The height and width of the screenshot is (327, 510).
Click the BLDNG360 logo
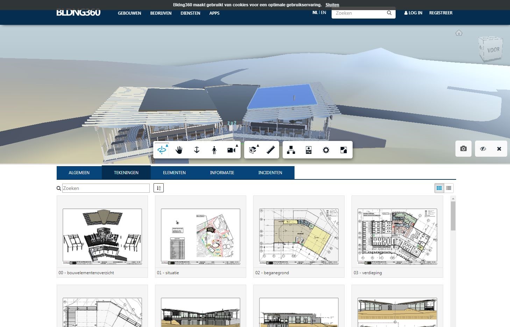pyautogui.click(x=78, y=13)
